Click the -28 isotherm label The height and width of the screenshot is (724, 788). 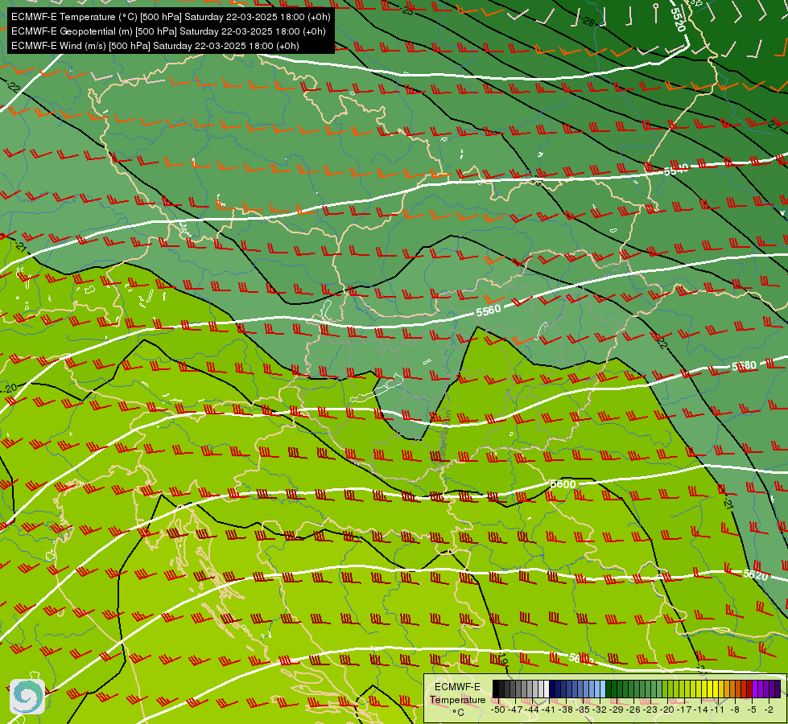[x=588, y=21]
